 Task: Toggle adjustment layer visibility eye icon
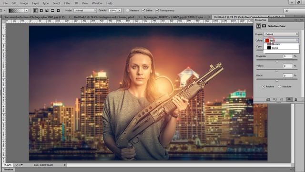pyautogui.click(x=289, y=99)
